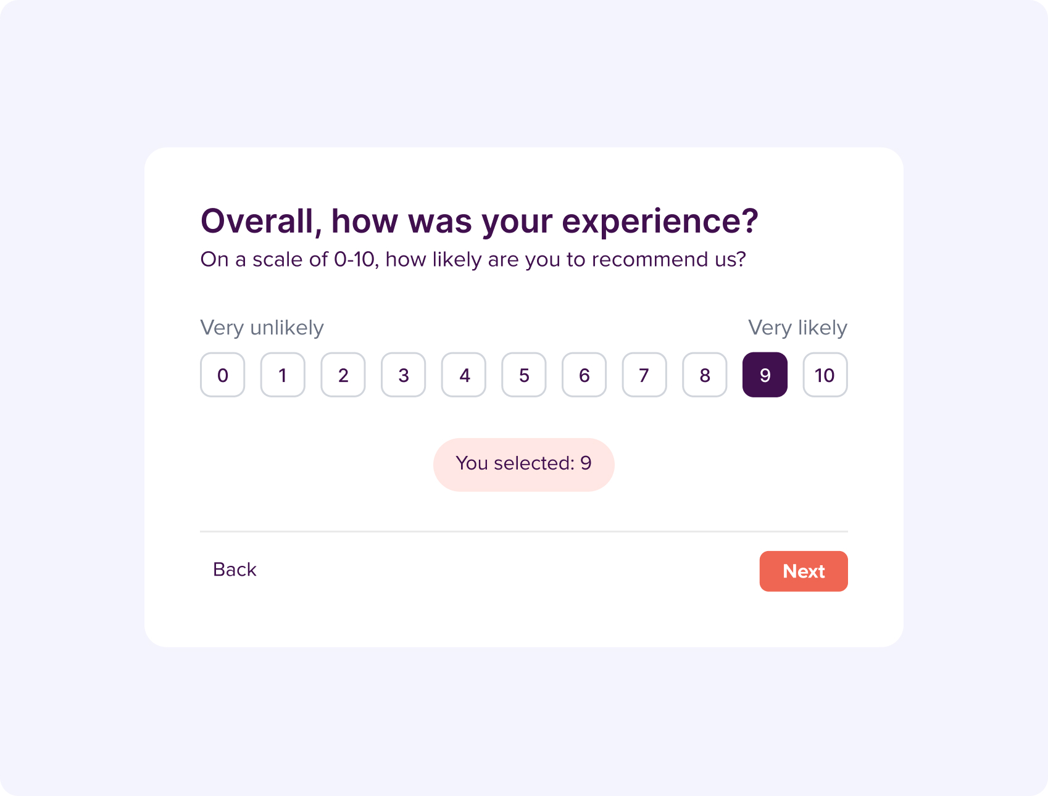The height and width of the screenshot is (796, 1048).
Task: Change the score to 8
Action: 705,375
